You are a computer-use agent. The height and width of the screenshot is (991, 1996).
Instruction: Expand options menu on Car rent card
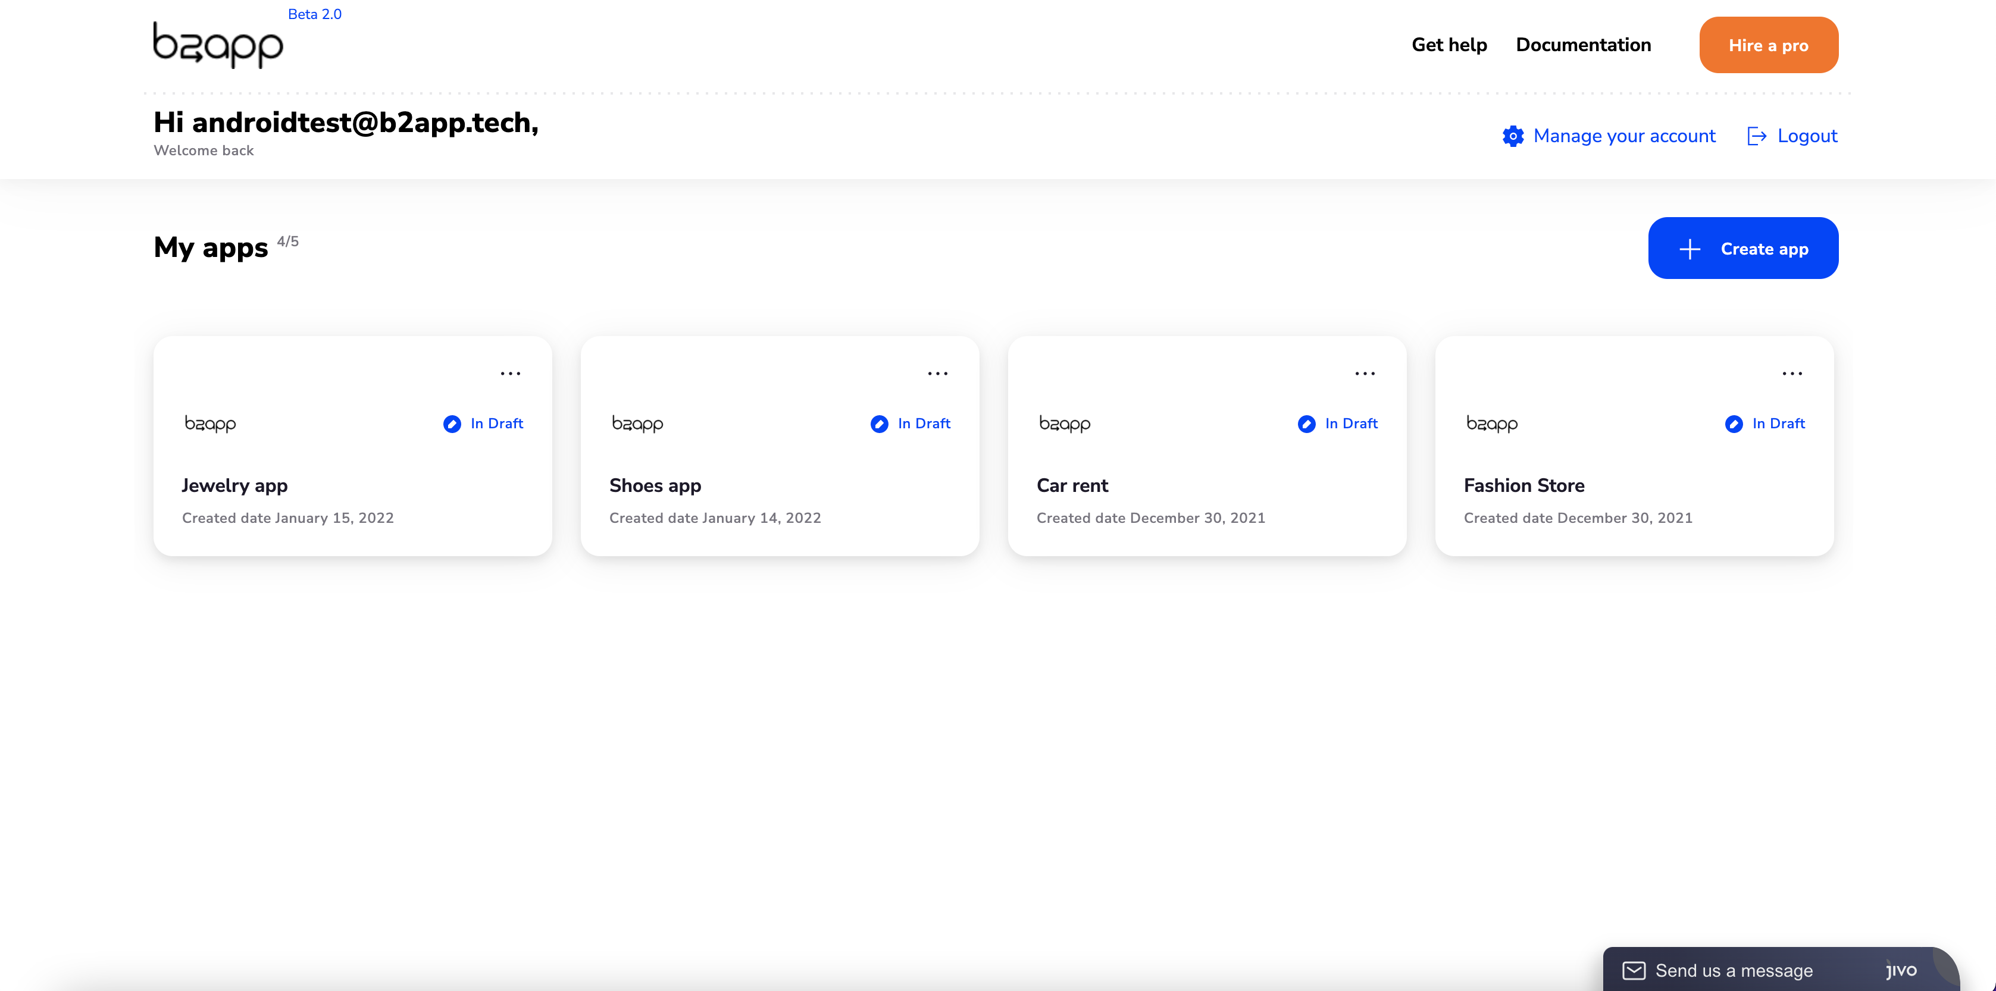(x=1365, y=373)
